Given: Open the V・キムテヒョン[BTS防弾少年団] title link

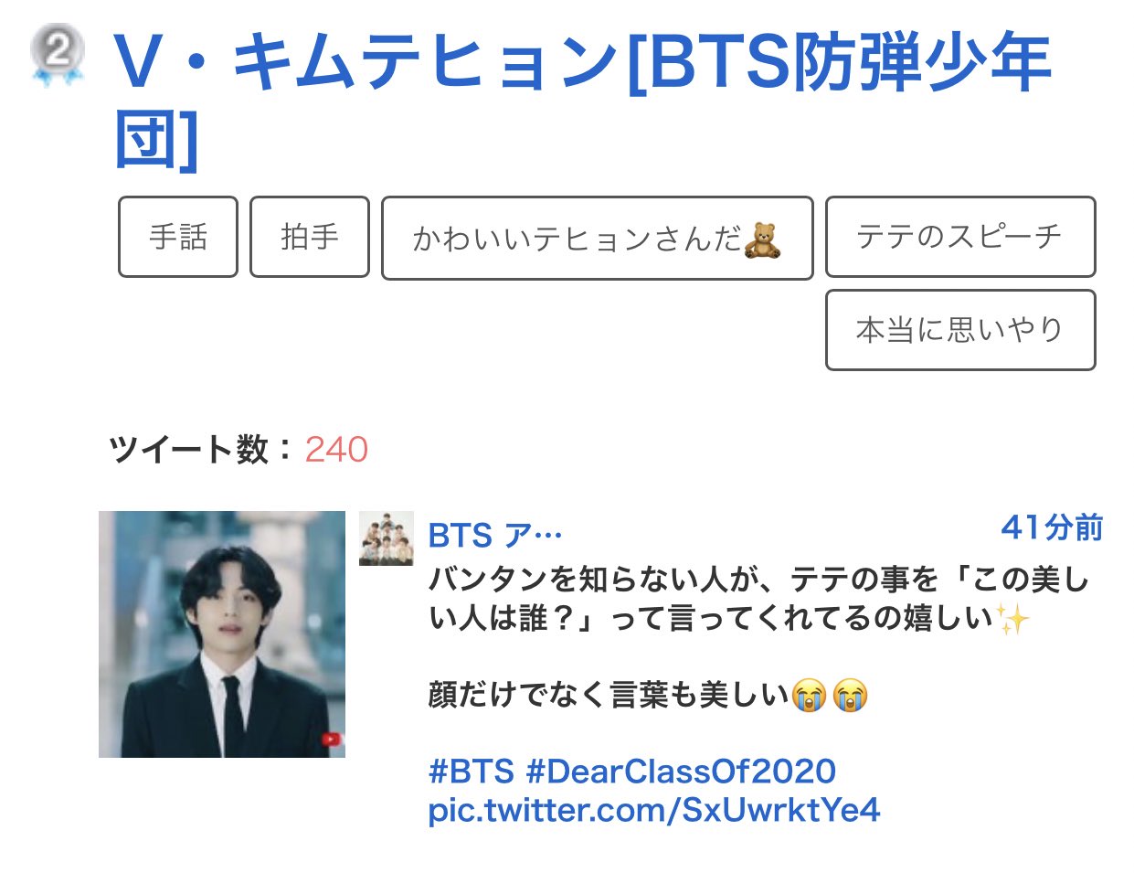Looking at the screenshot, I should coord(582,100).
